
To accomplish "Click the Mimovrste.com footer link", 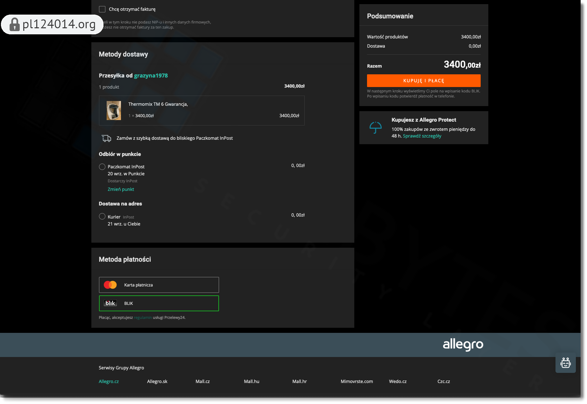I will tap(357, 381).
